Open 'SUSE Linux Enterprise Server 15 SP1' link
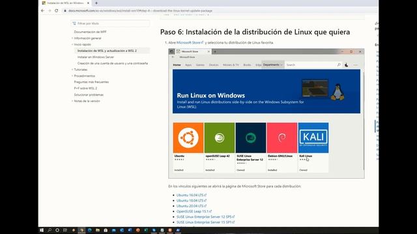417x234 pixels. pyautogui.click(x=205, y=222)
